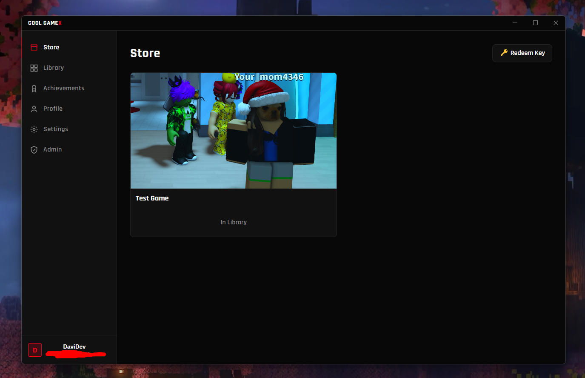Click the Admin shield icon
This screenshot has width=585, height=378.
(x=34, y=149)
